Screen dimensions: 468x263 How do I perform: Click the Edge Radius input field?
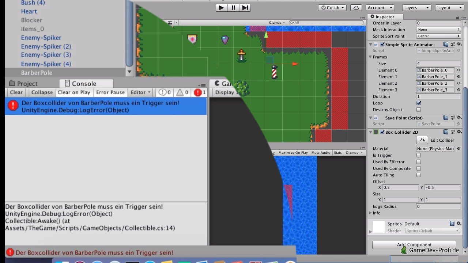pos(438,206)
